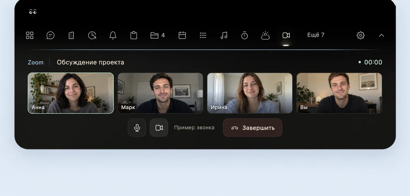Open the notifications bell icon
Viewport: 410px width, 196px height.
(x=113, y=35)
